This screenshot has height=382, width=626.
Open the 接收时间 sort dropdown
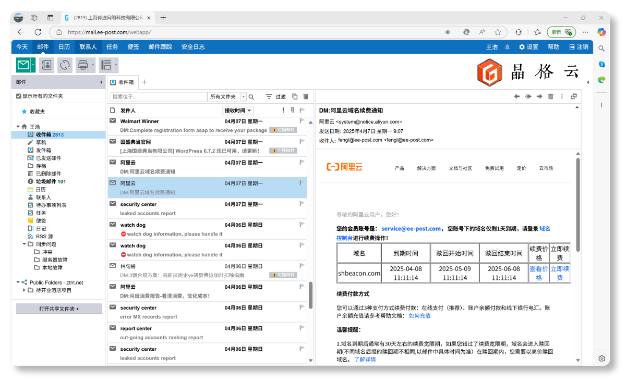[238, 110]
